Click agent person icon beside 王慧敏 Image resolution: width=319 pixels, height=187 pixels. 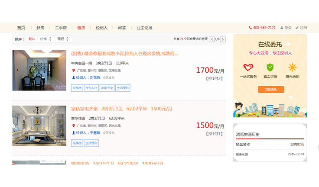[x=73, y=133]
